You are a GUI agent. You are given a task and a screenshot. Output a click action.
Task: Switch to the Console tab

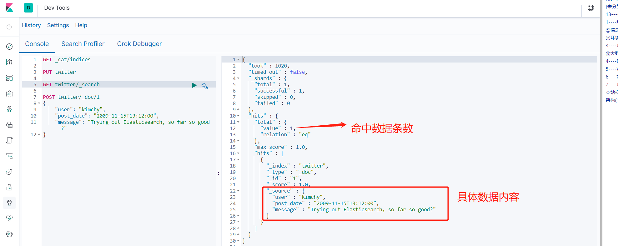pyautogui.click(x=37, y=44)
